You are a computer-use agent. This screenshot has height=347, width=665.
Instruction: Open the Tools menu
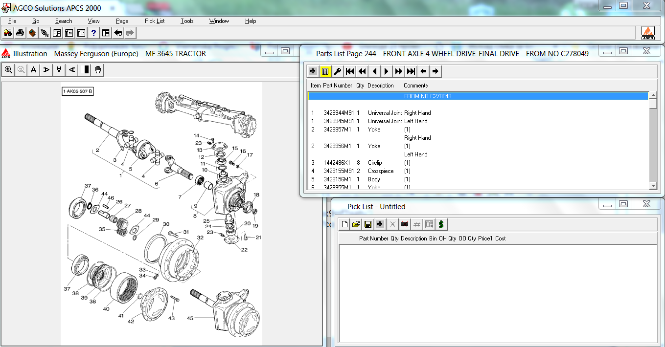(x=187, y=21)
